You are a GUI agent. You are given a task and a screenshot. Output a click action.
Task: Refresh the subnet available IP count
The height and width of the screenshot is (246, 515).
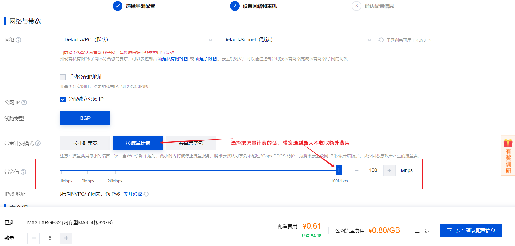381,40
